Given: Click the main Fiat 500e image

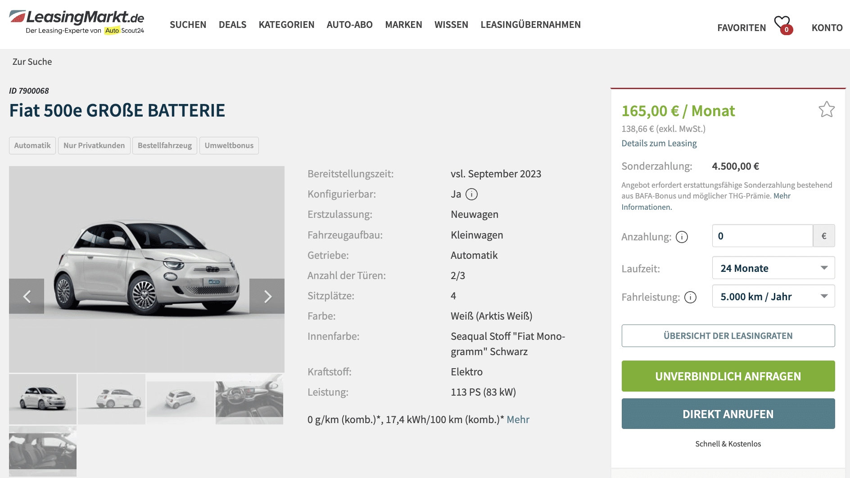Looking at the screenshot, I should click(147, 269).
